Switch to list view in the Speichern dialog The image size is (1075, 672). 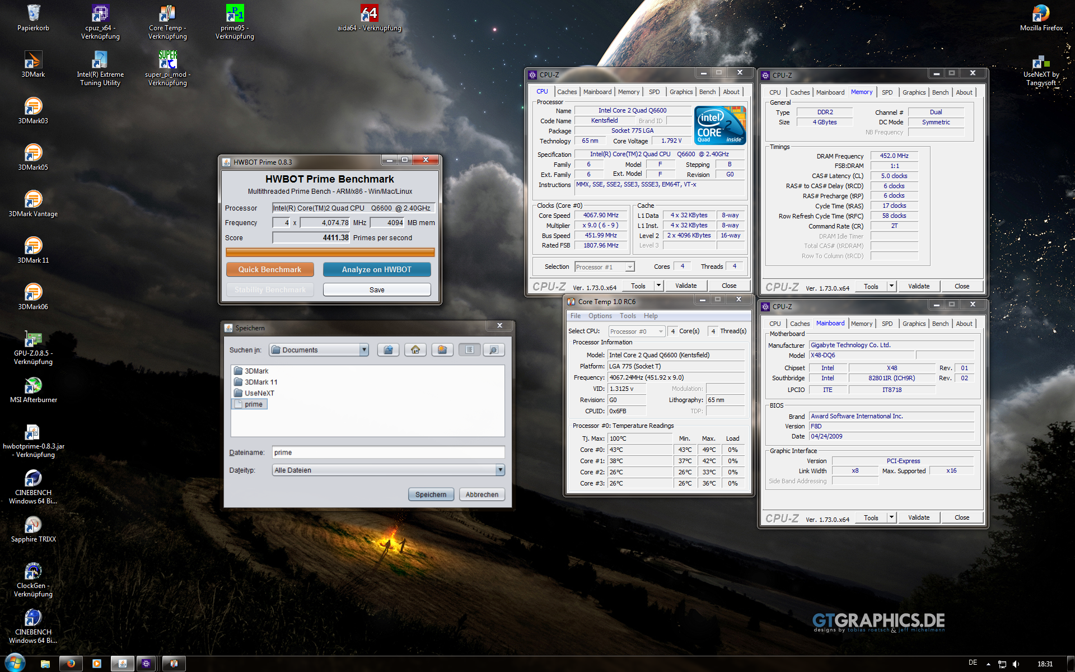[469, 350]
